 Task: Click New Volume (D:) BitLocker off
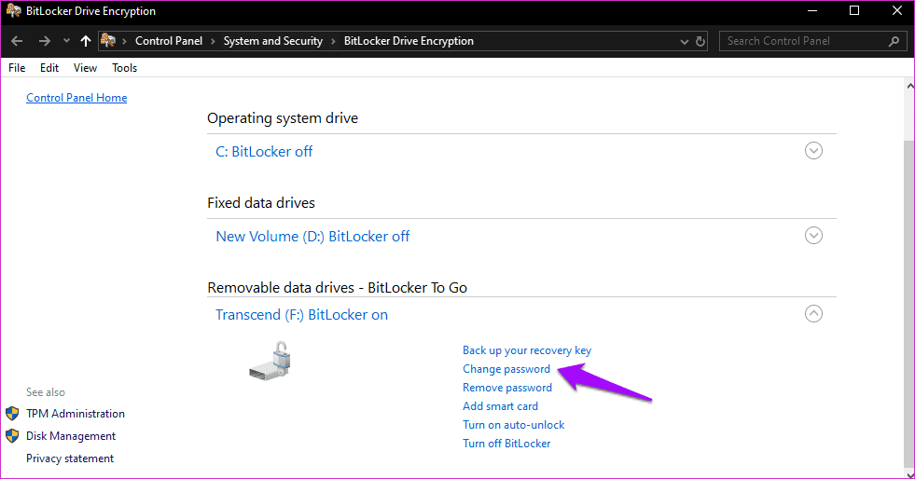(x=312, y=237)
